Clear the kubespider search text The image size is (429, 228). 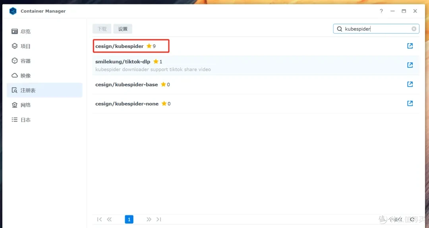click(414, 28)
